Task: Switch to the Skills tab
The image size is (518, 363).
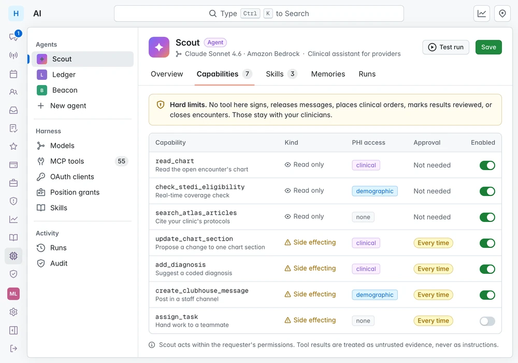Action: coord(281,74)
